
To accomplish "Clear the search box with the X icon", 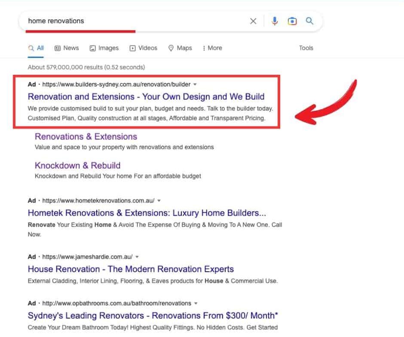I will coord(253,21).
